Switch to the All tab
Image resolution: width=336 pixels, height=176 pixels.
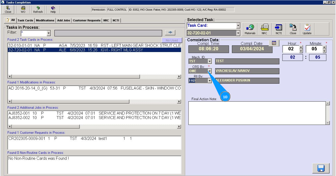click(11, 20)
